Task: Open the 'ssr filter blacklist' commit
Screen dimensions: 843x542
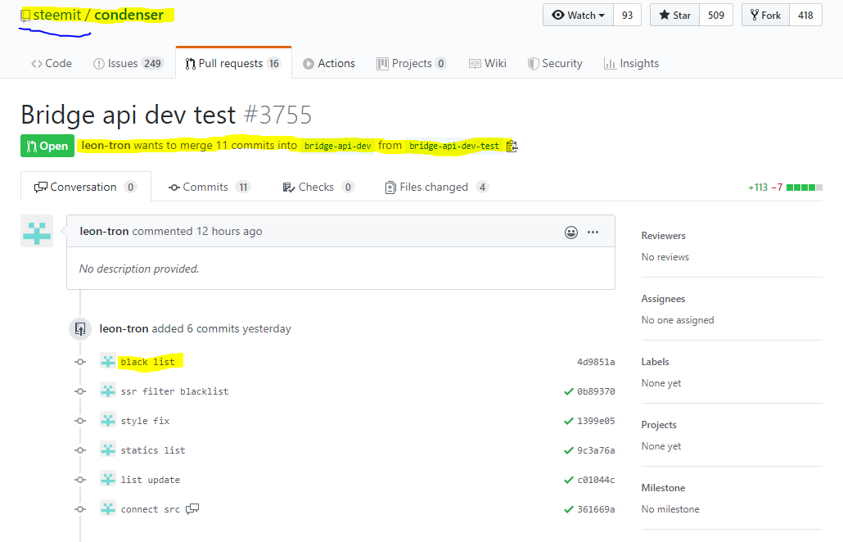Action: (x=174, y=391)
